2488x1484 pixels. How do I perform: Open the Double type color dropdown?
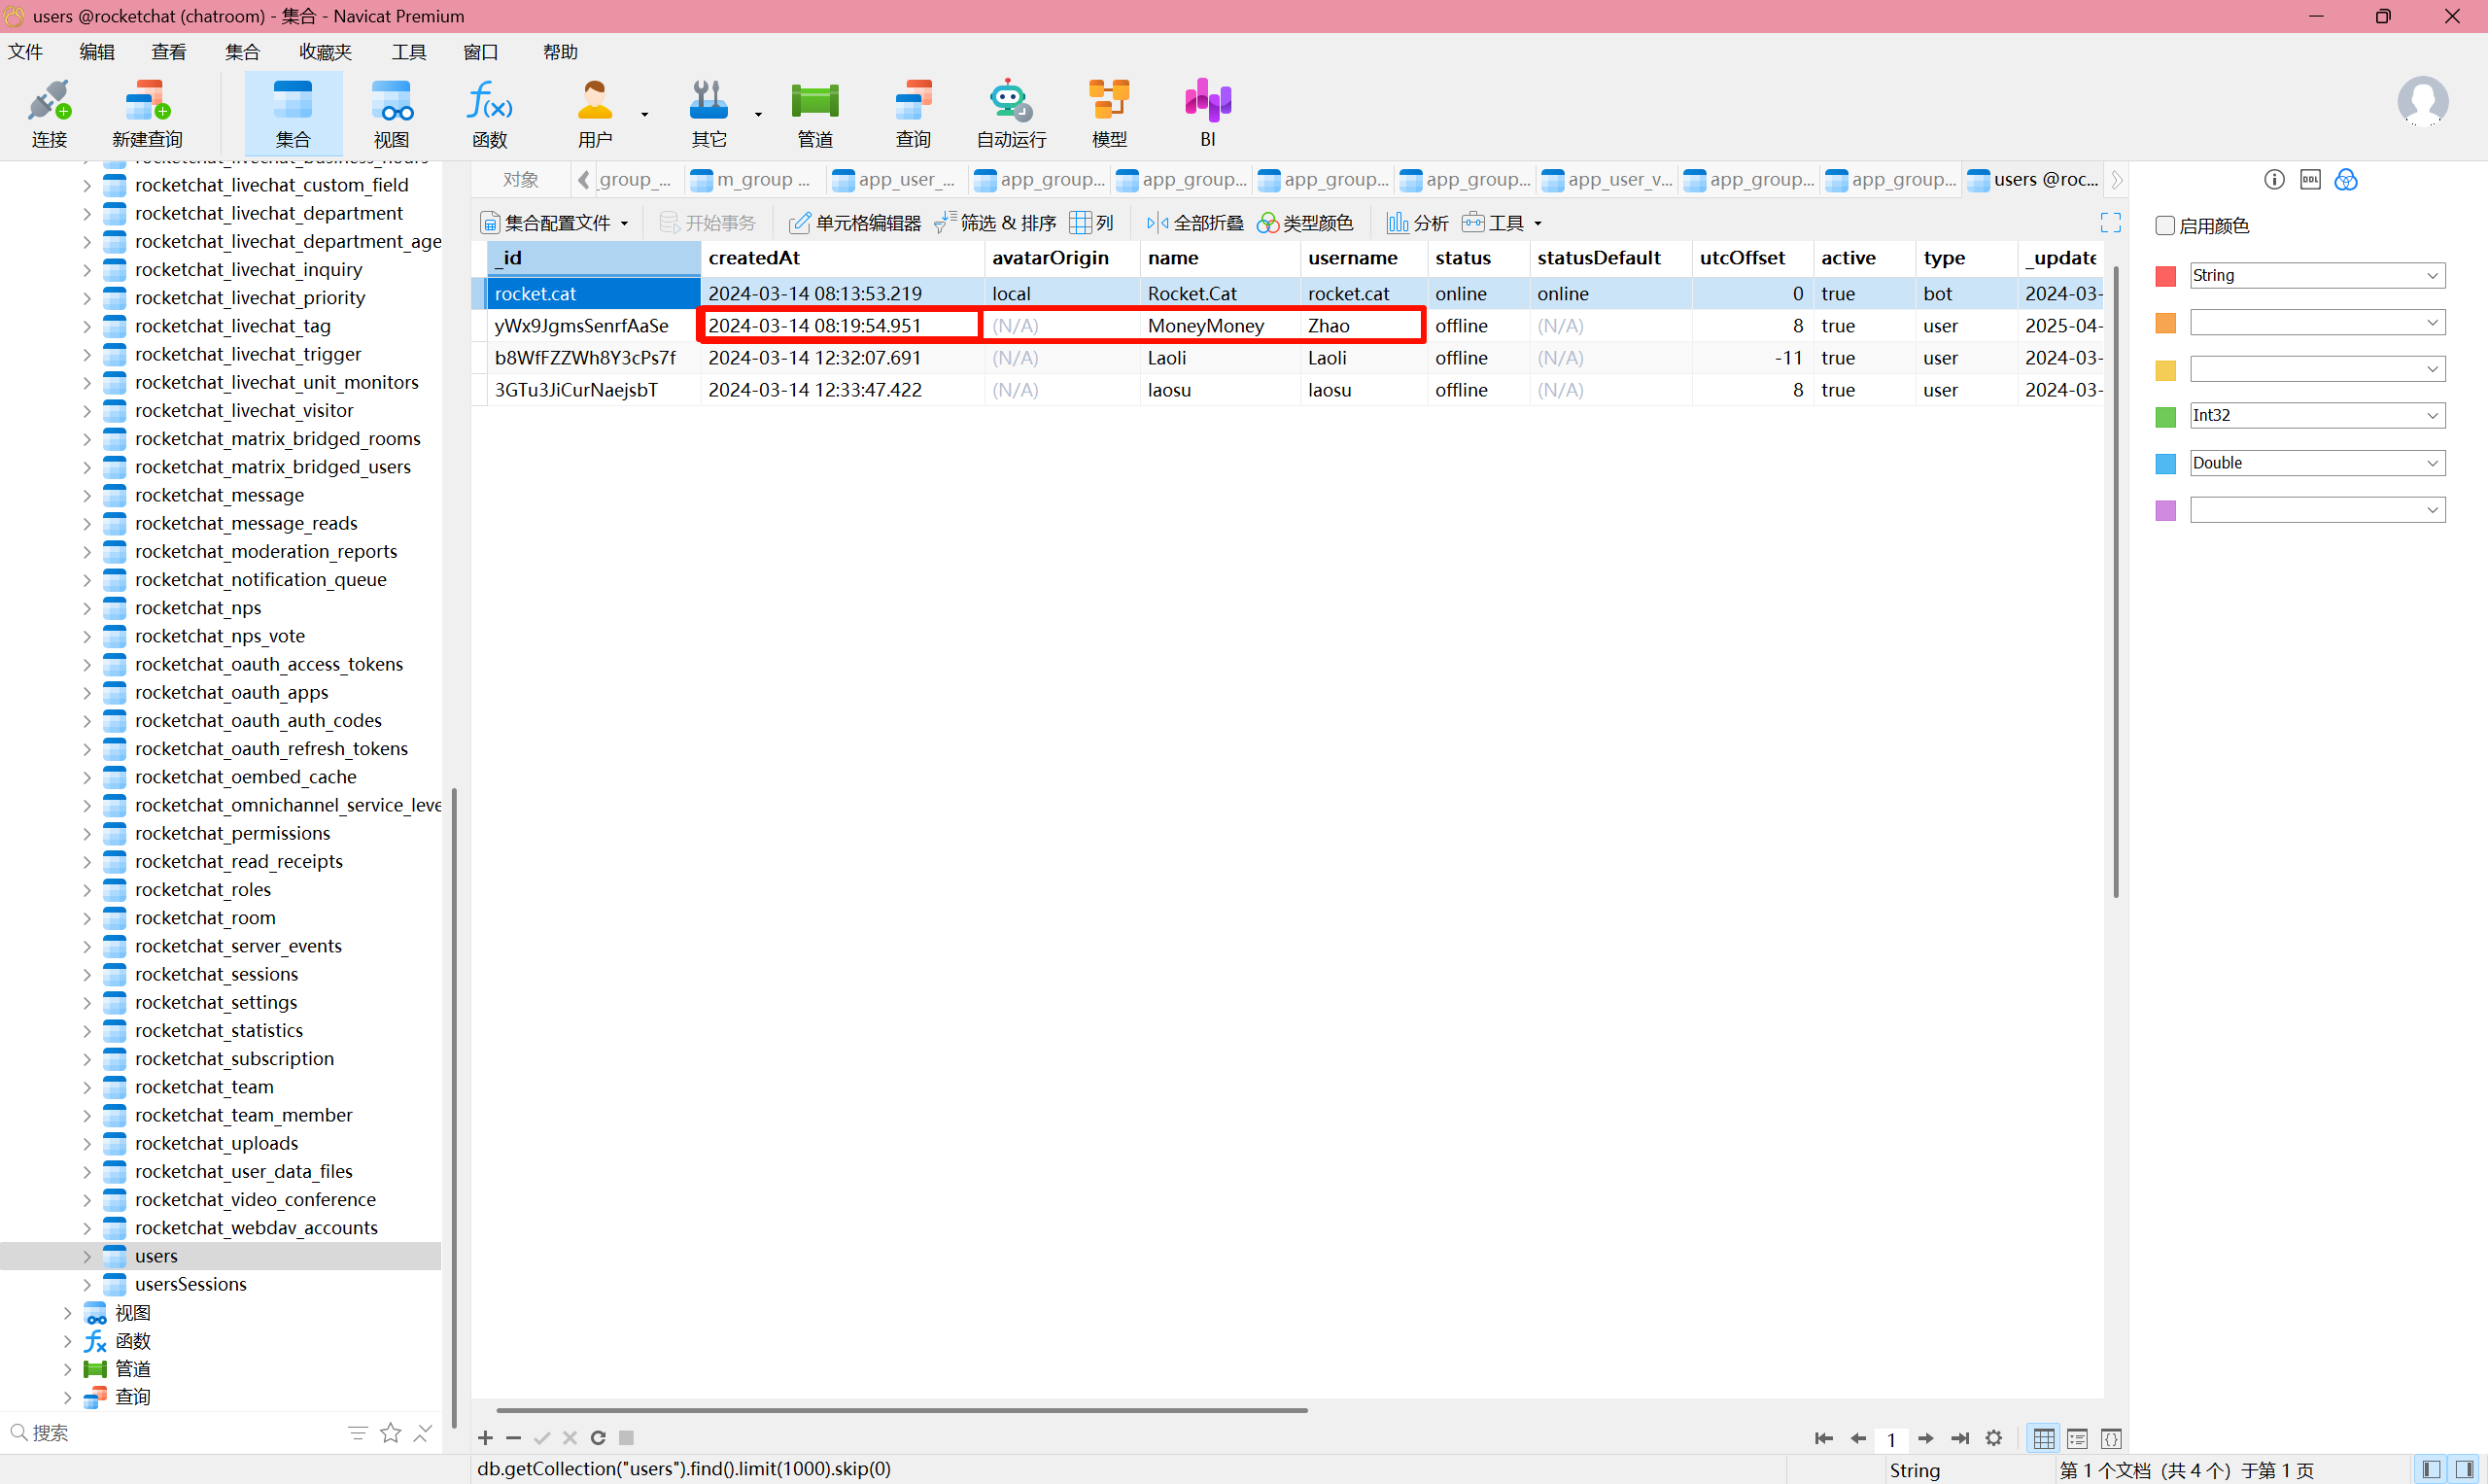point(2317,462)
